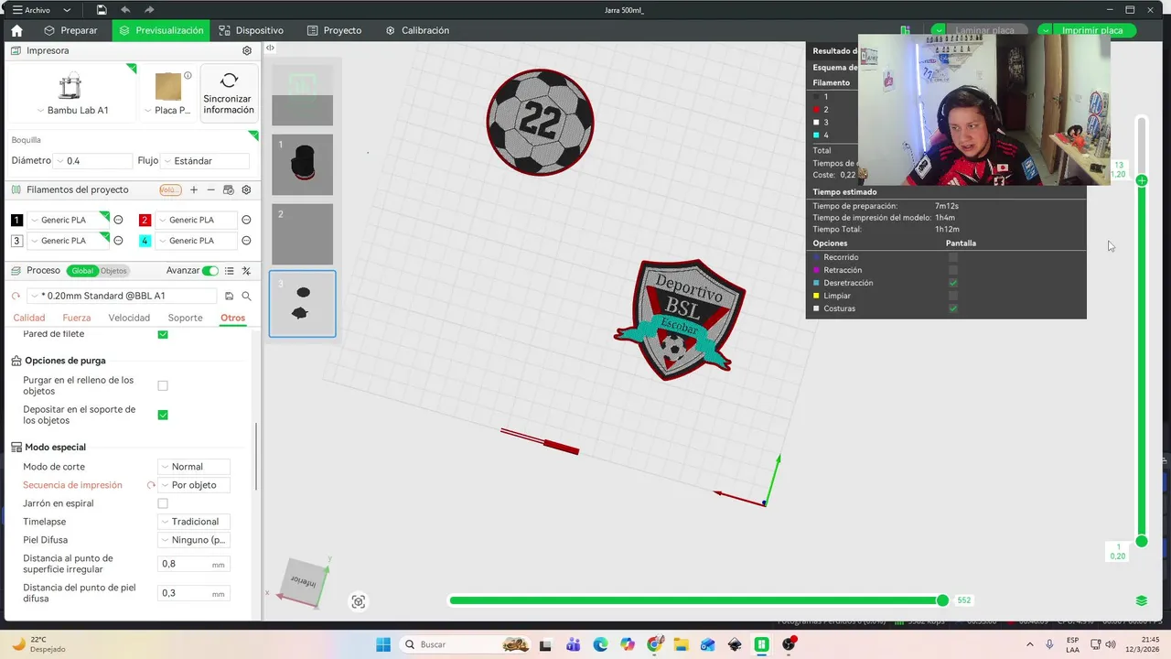
Task: Edit filament 2 preset options
Action: 246,220
